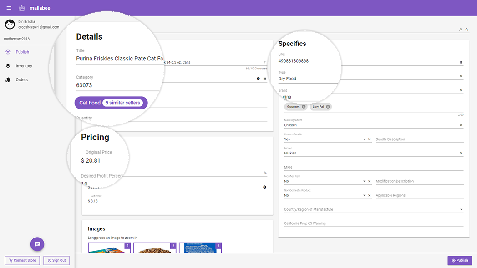Open the chat bubble floating button
The width and height of the screenshot is (477, 268).
click(x=37, y=244)
